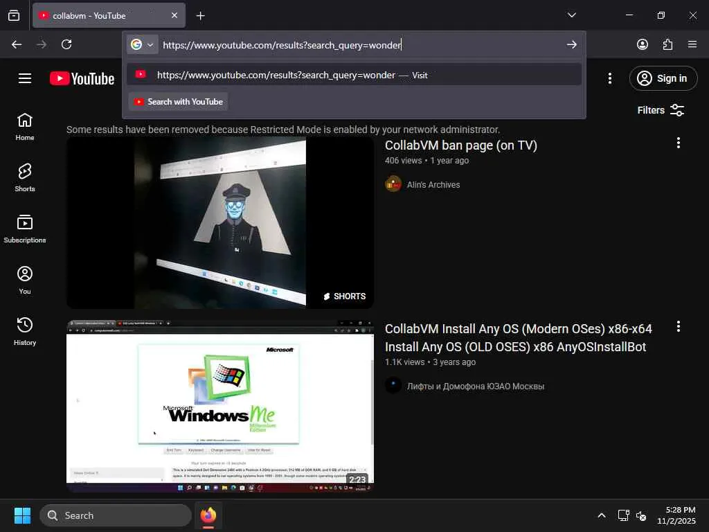Switch to the collabvm - YouTube tab
The height and width of the screenshot is (532, 709).
point(109,15)
